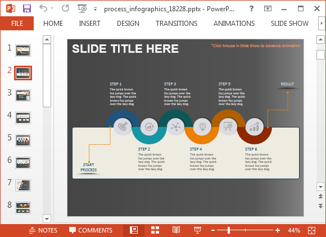Select the SLIDE TITLE HERE text
Viewport: 326px width, 237px height.
tap(125, 49)
